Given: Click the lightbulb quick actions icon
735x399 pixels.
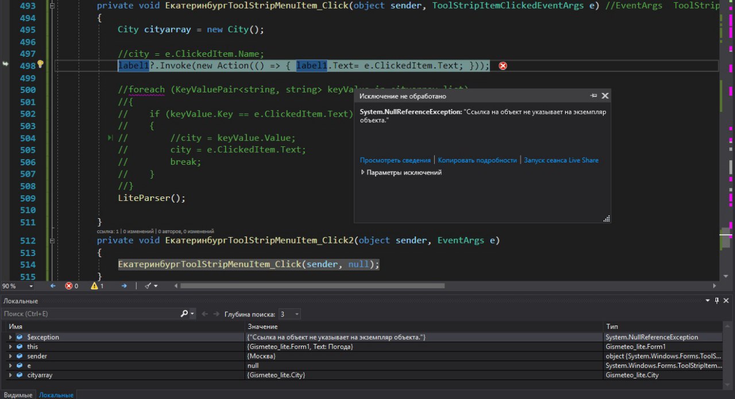Looking at the screenshot, I should click(x=40, y=65).
